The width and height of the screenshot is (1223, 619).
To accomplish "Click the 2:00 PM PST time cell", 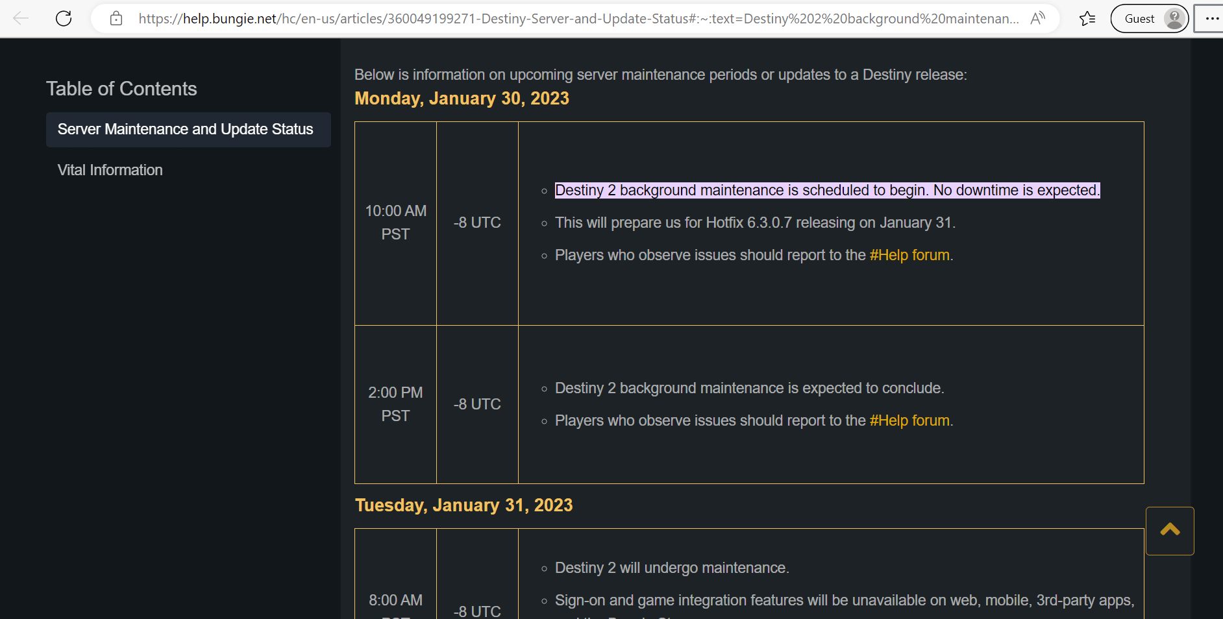I will 395,404.
